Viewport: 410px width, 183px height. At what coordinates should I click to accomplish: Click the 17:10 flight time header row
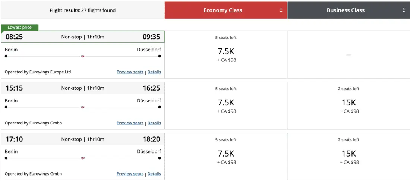coord(83,139)
